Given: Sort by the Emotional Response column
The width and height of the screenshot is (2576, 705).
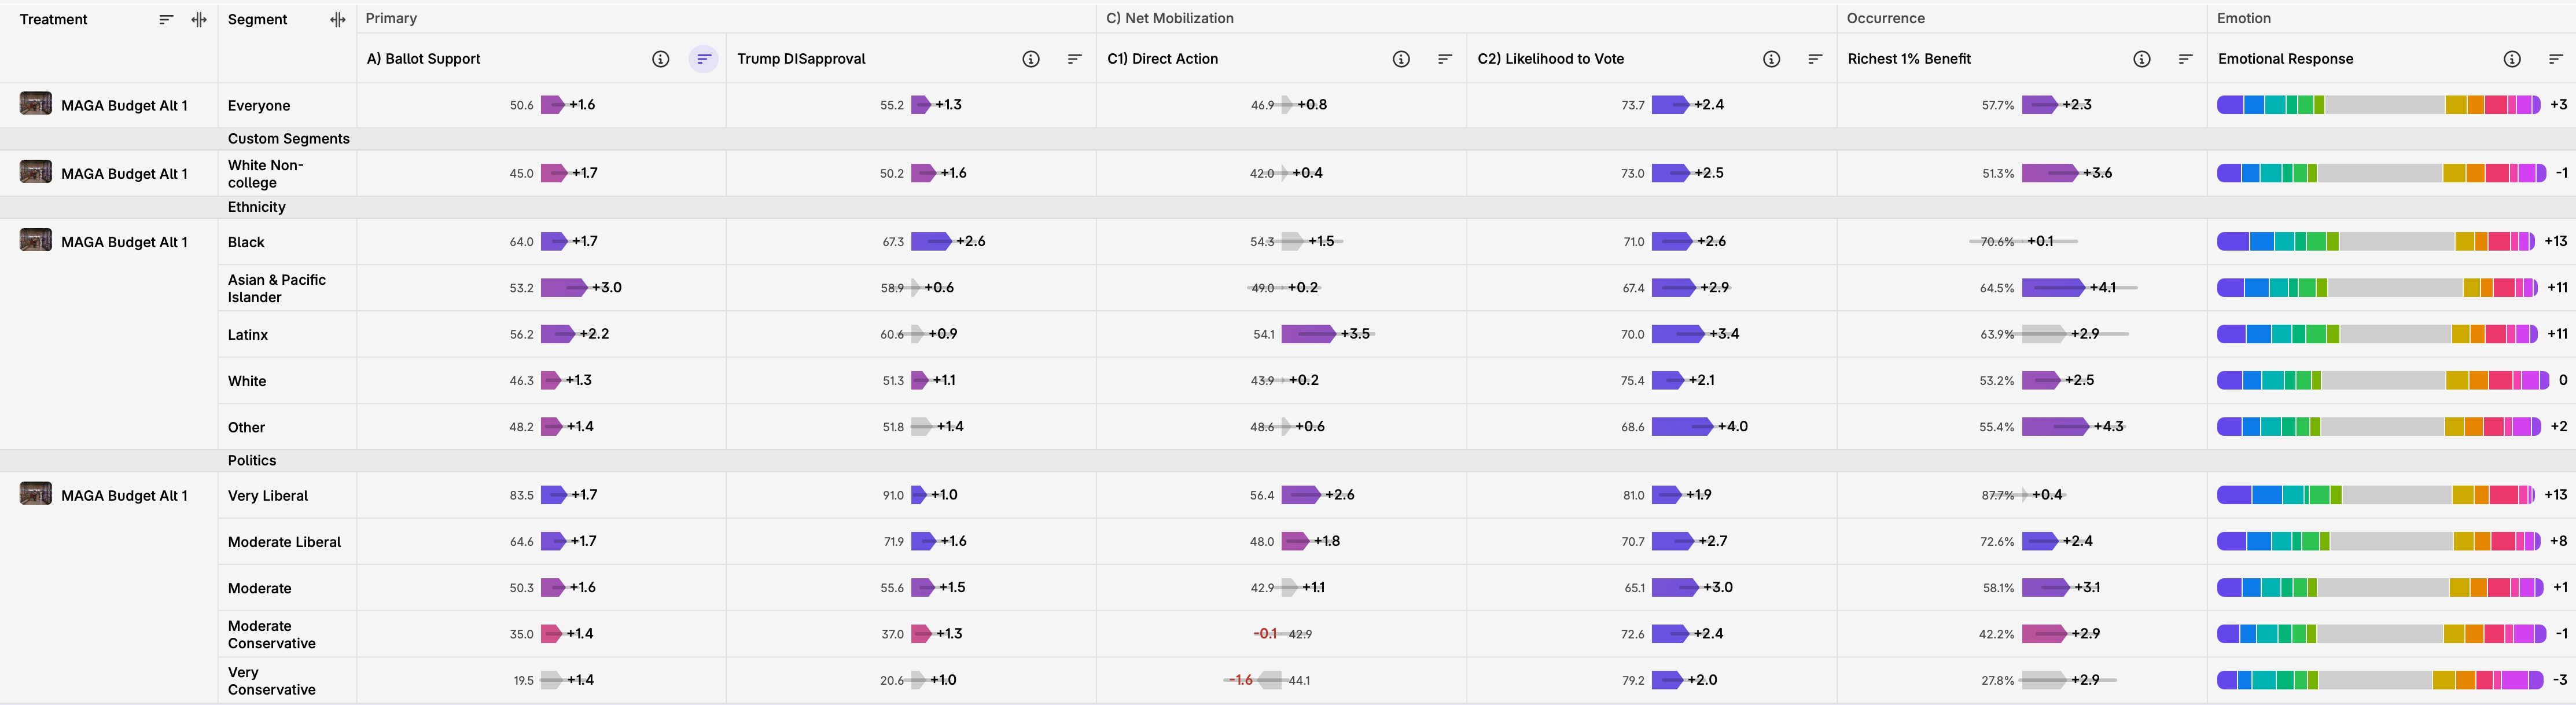Looking at the screenshot, I should pos(2555,59).
